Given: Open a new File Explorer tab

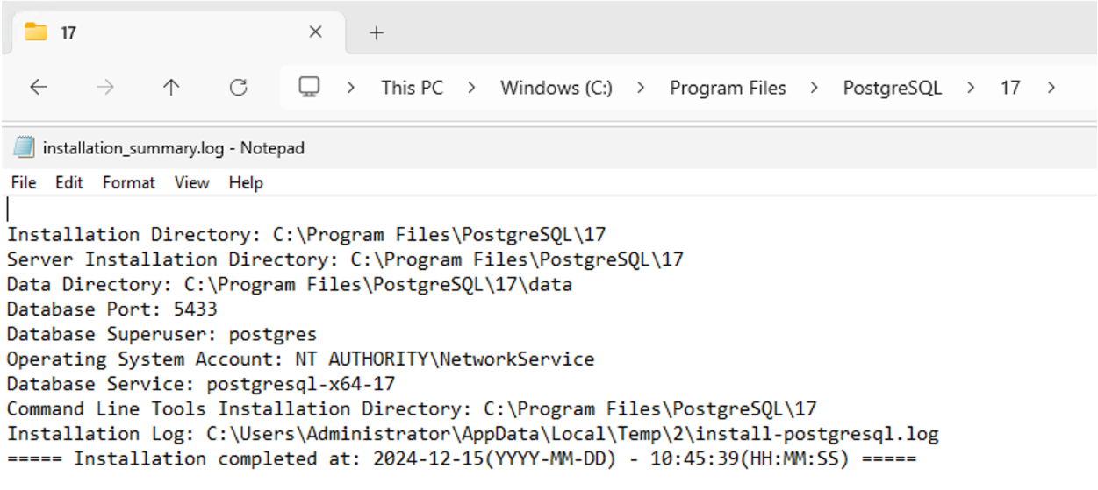Looking at the screenshot, I should pyautogui.click(x=377, y=33).
